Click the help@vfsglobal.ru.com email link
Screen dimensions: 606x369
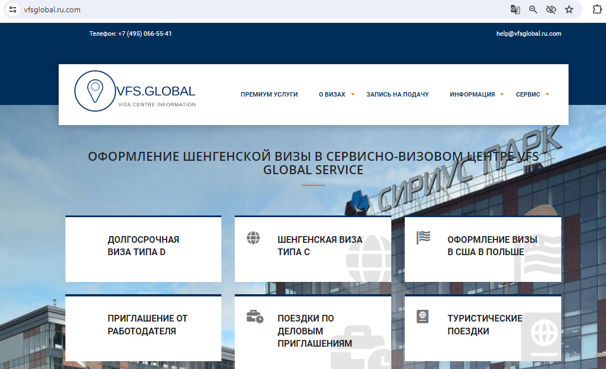(529, 33)
